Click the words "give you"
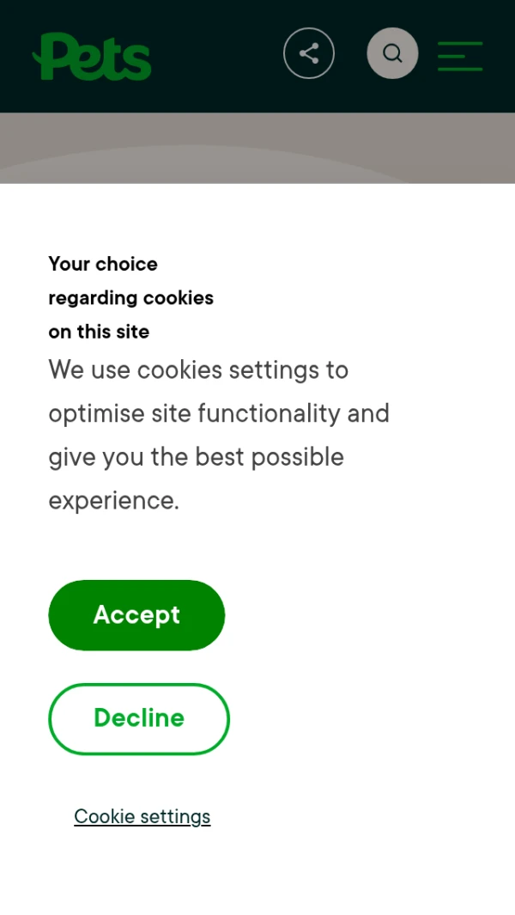The image size is (515, 915). (95, 457)
